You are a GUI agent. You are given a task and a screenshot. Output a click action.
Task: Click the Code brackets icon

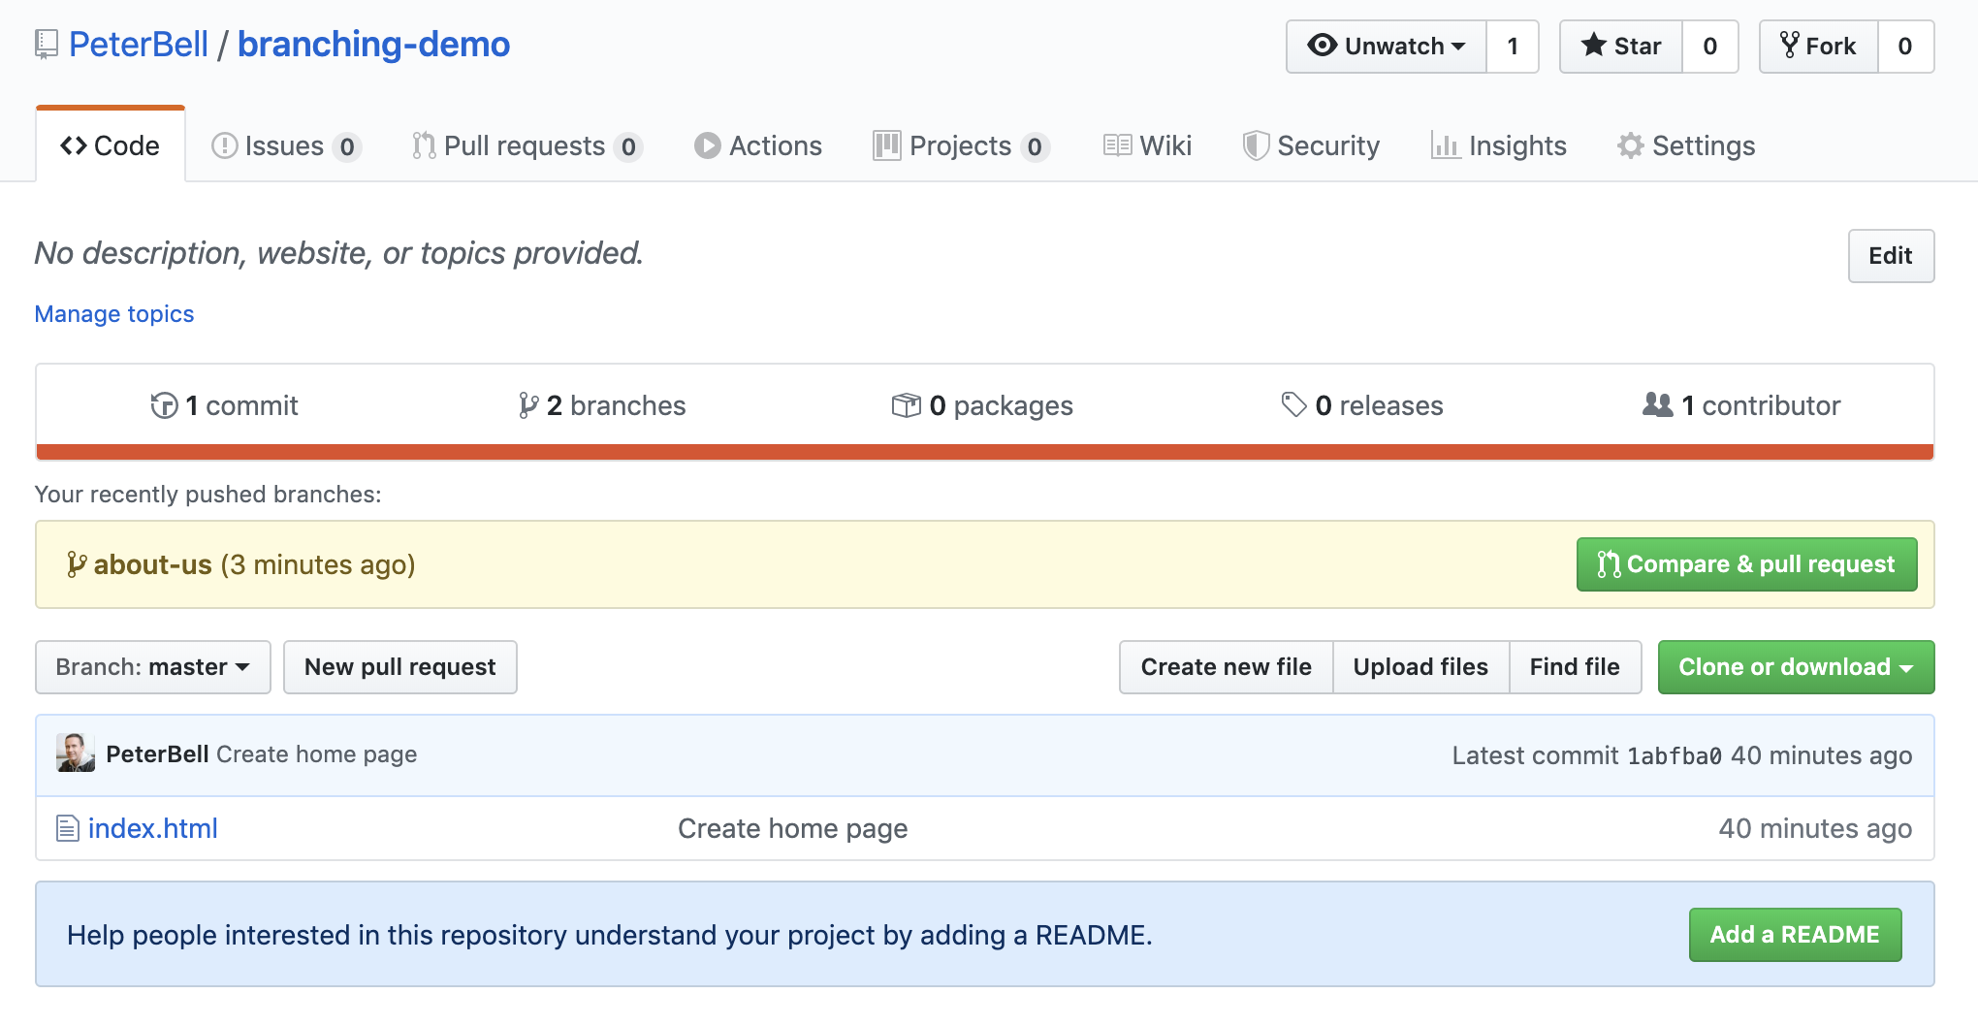coord(74,145)
